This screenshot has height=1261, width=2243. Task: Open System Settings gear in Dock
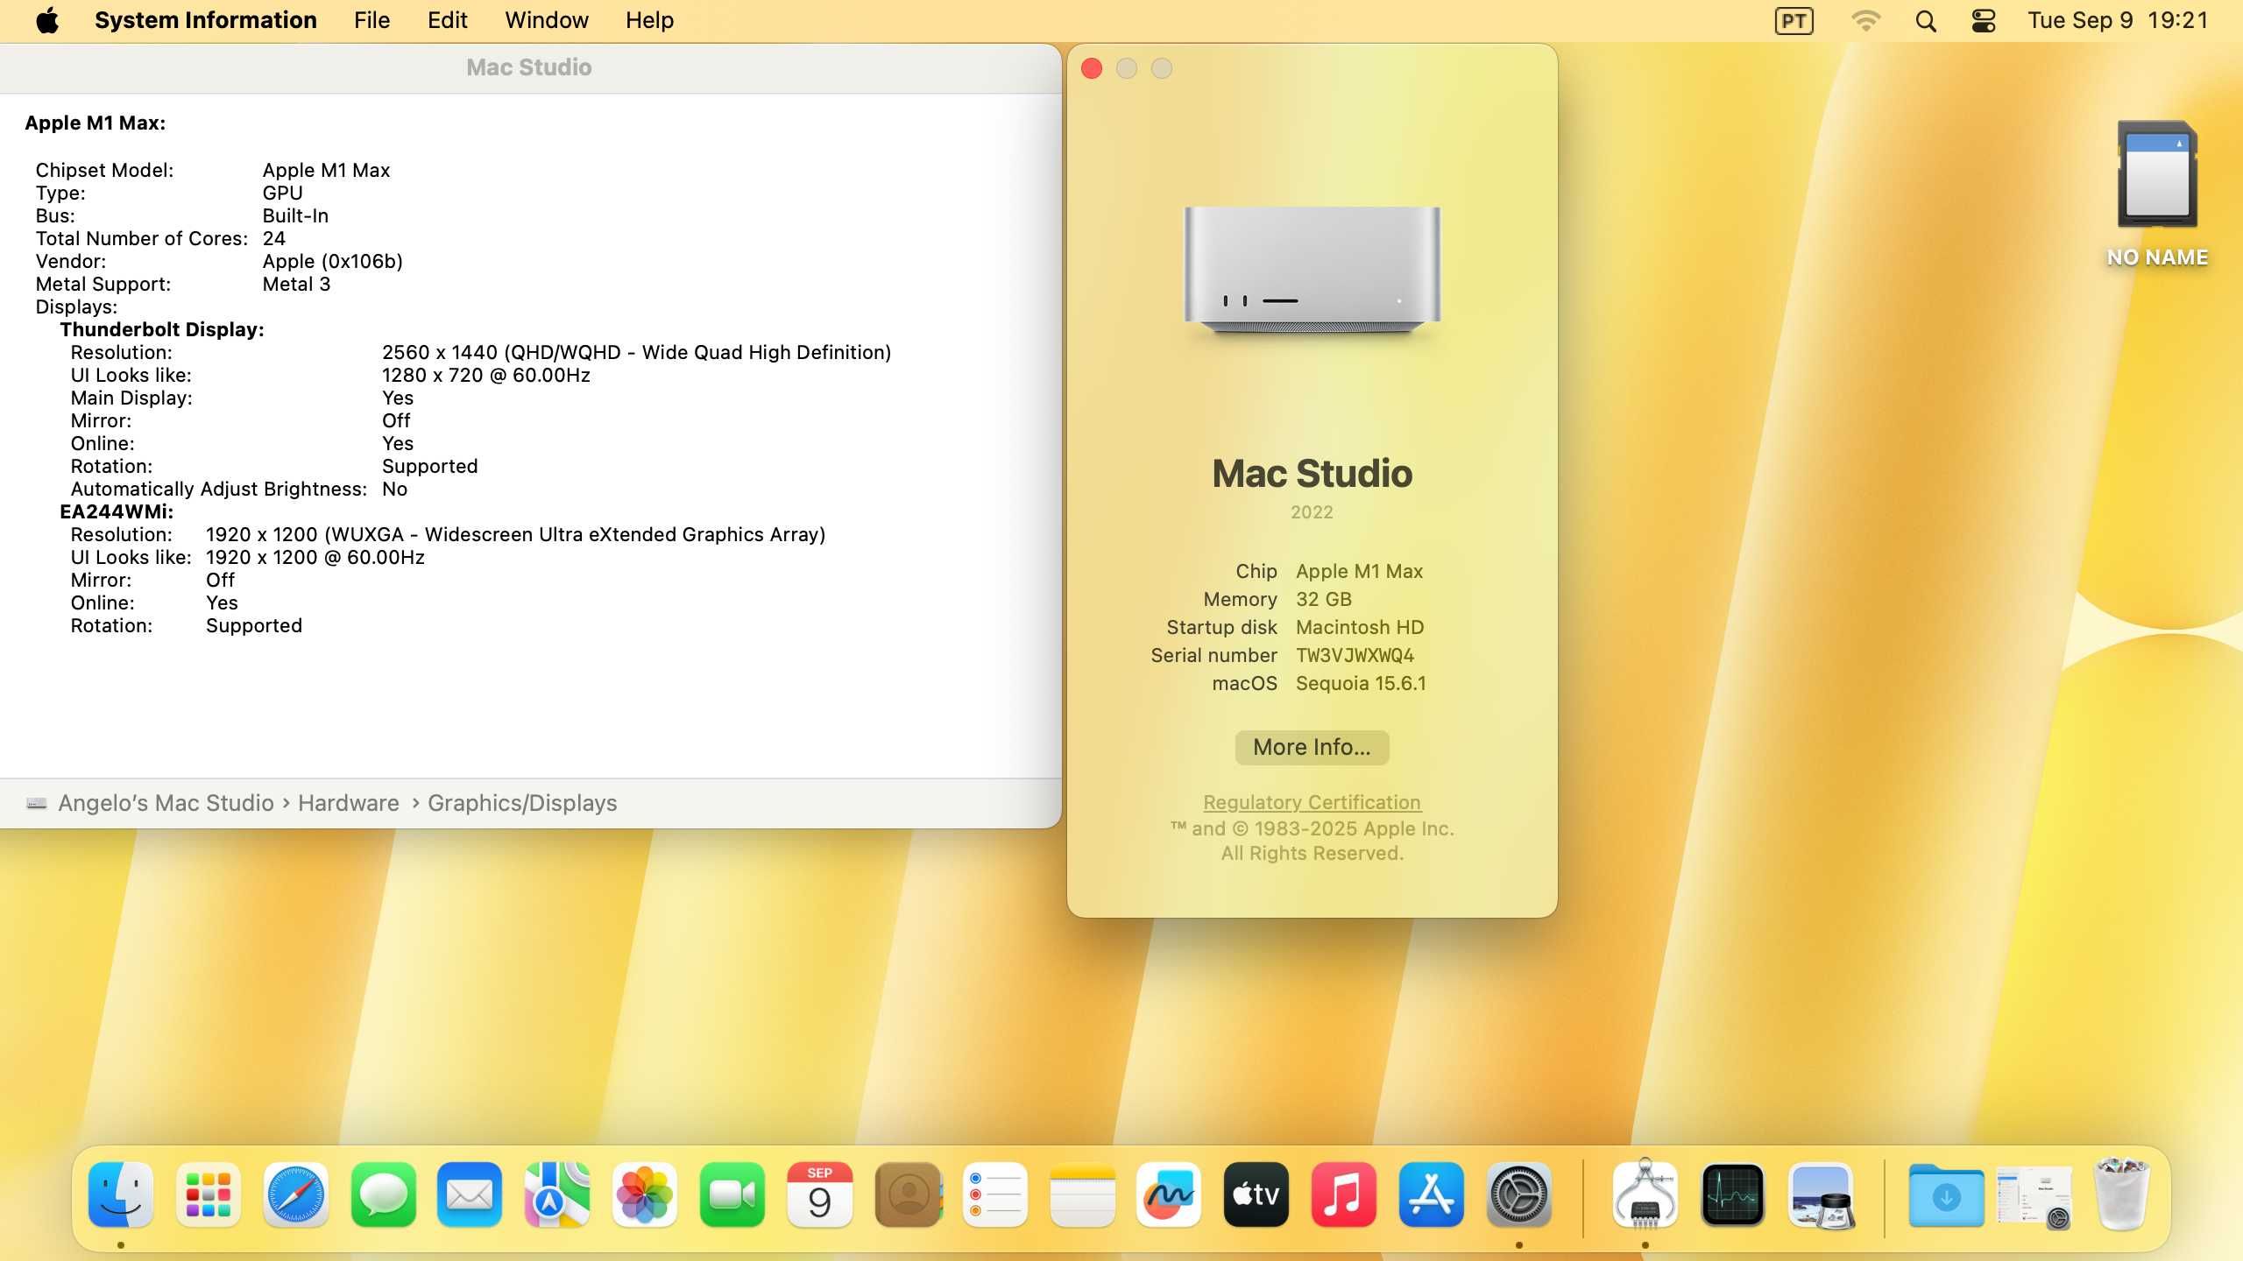pos(1518,1195)
